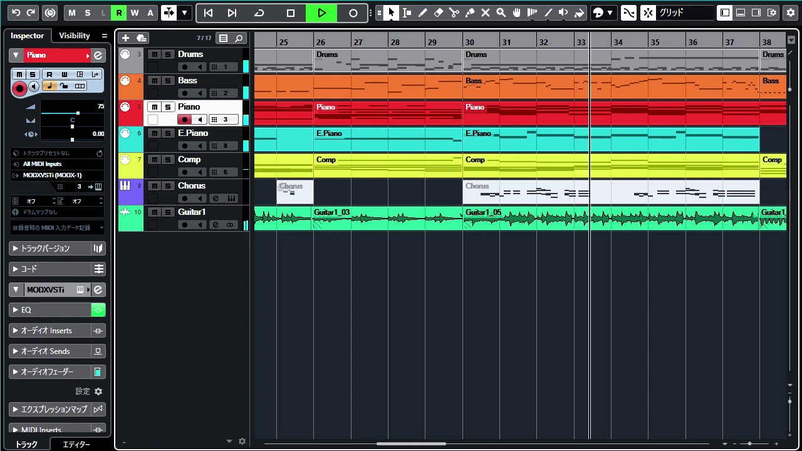Image resolution: width=802 pixels, height=451 pixels.
Task: Select the Glue tool
Action: click(469, 13)
